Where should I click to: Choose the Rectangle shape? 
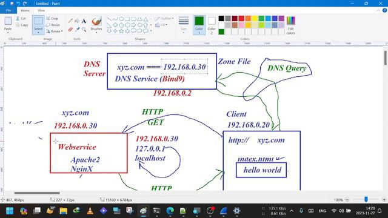(x=127, y=19)
